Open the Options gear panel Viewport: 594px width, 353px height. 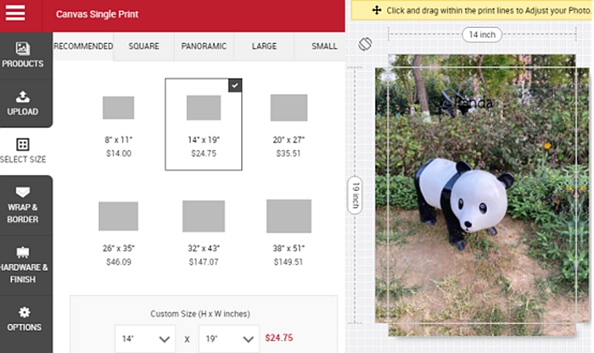click(x=25, y=319)
